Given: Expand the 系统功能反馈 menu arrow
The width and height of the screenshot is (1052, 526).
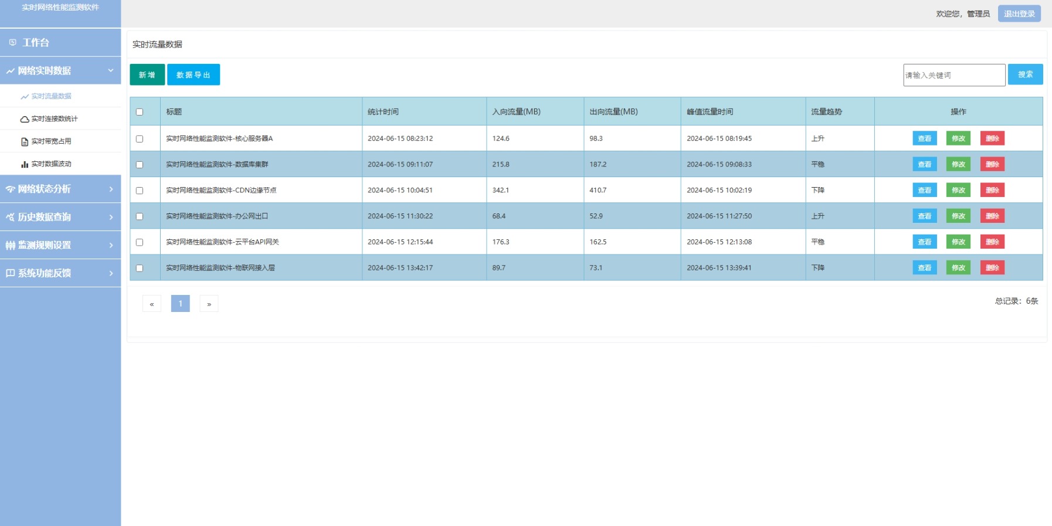Looking at the screenshot, I should tap(111, 273).
